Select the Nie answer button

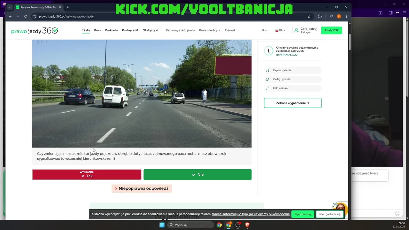pyautogui.click(x=197, y=175)
